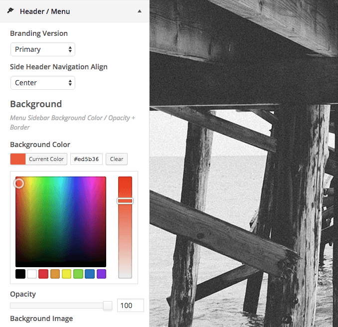
Task: Select the white palette swatch
Action: click(x=32, y=274)
